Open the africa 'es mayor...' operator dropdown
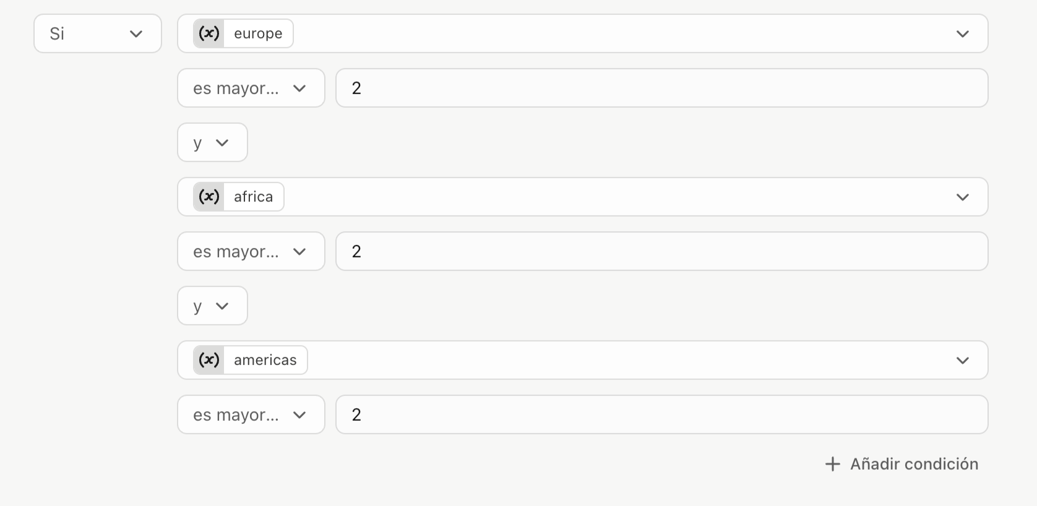This screenshot has height=506, width=1037. pos(251,251)
